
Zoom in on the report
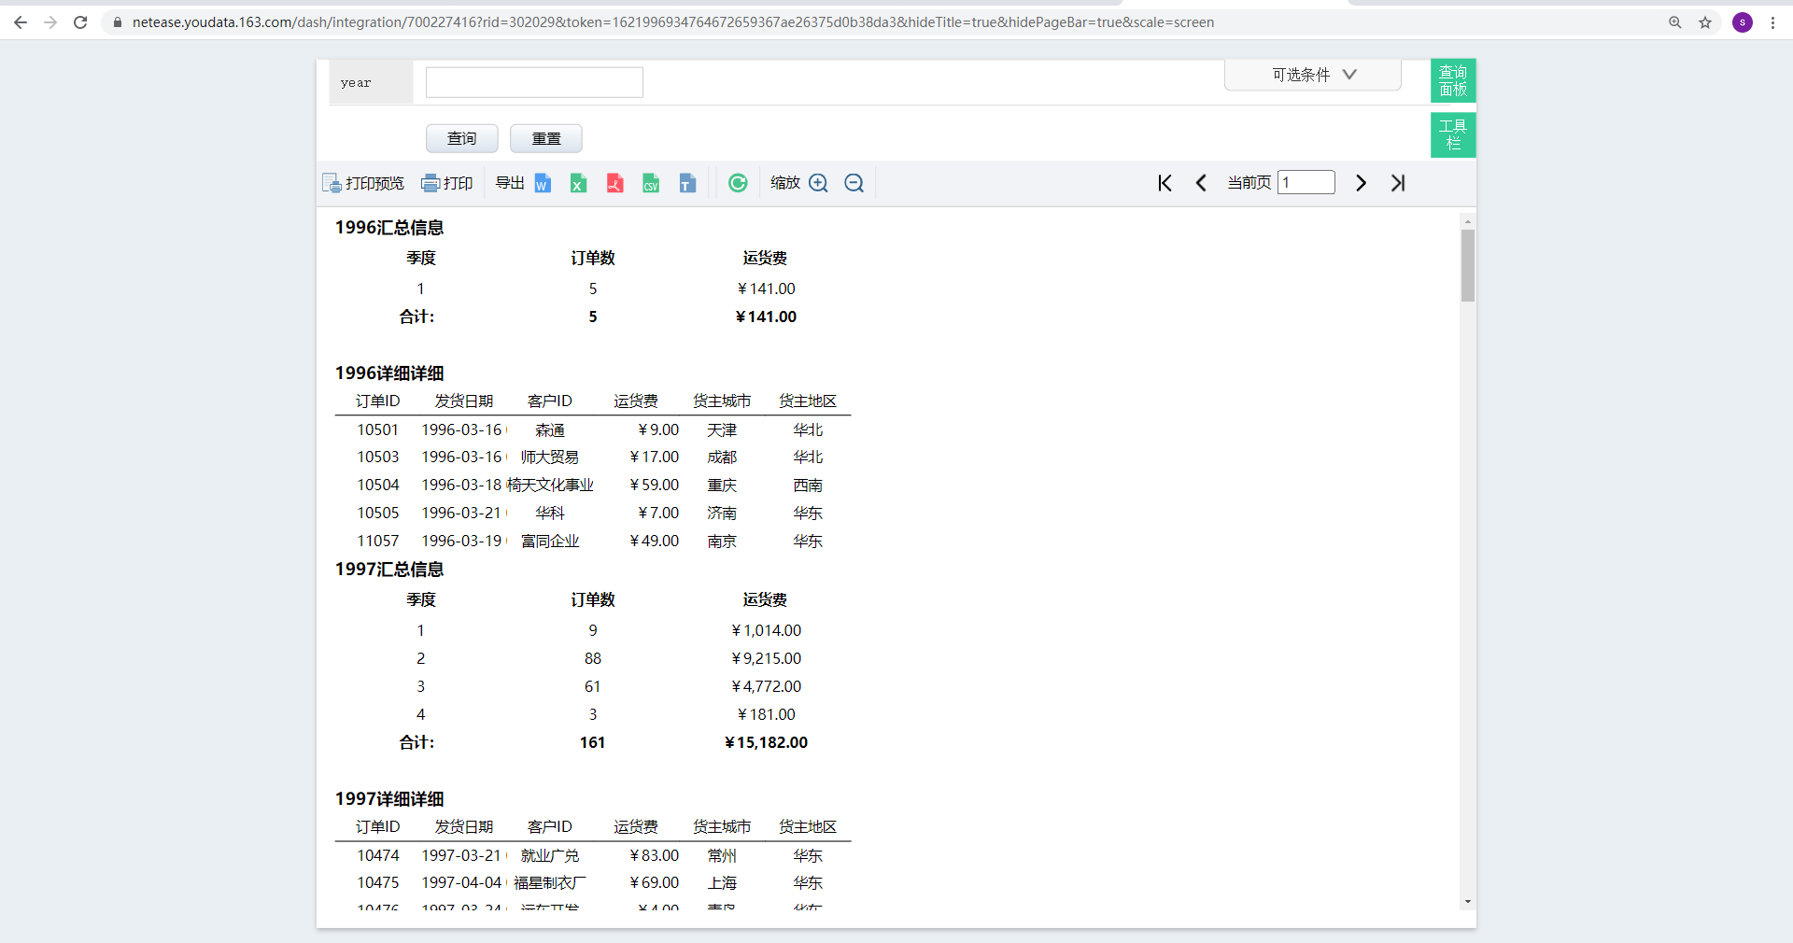pos(818,184)
